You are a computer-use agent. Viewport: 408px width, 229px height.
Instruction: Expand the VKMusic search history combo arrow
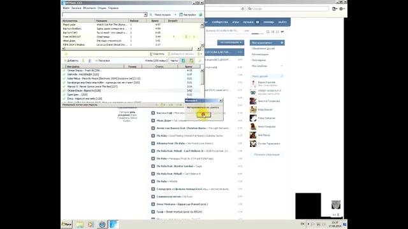click(145, 15)
